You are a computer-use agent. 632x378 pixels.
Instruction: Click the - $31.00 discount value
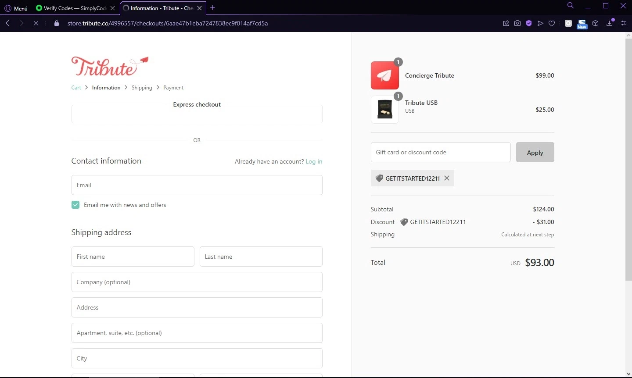[x=543, y=222]
